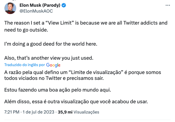The width and height of the screenshot is (175, 122).
Task: Select the line 'Also, that's another view you just used'
Action: point(49,58)
